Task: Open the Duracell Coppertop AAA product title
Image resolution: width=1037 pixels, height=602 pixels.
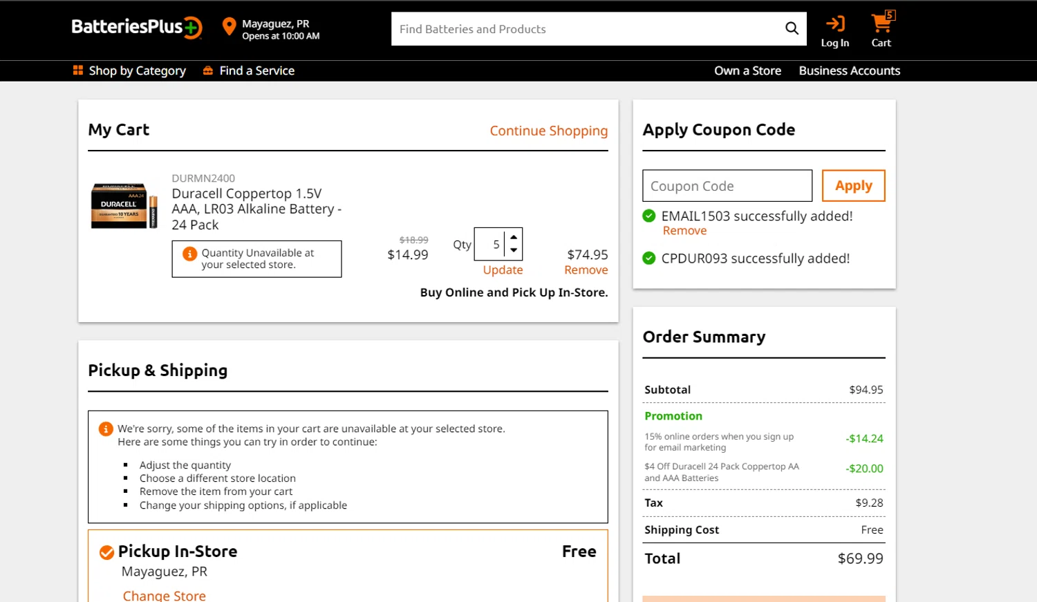Action: 256,209
